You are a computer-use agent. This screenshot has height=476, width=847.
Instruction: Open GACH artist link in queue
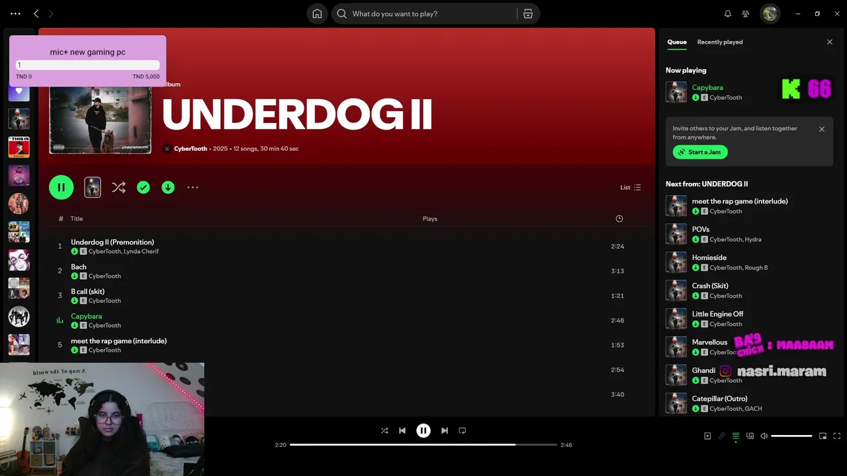point(753,409)
